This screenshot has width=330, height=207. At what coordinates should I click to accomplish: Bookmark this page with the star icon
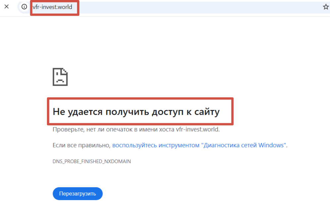[x=326, y=7]
